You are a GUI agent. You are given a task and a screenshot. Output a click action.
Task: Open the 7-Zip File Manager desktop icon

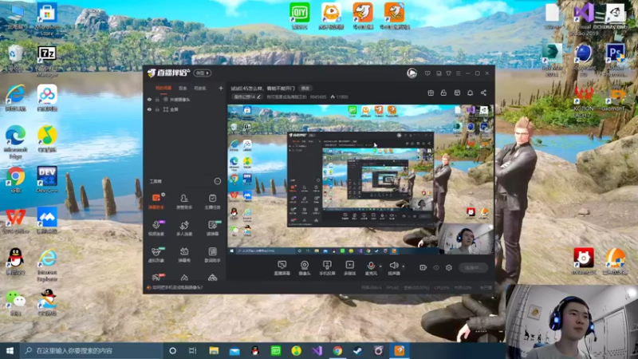coord(47,61)
